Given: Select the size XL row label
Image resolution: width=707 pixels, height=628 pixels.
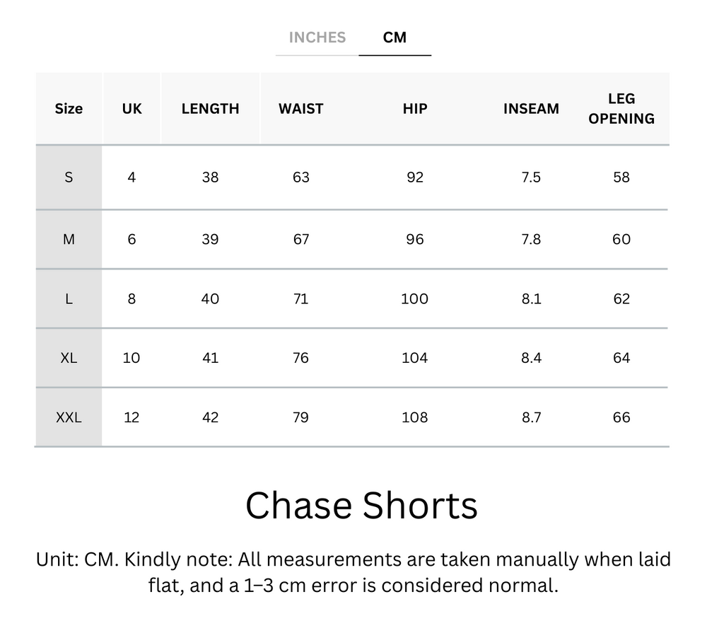Looking at the screenshot, I should [x=69, y=358].
